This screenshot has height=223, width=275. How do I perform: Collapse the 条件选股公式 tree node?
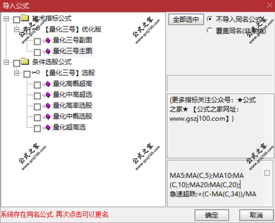click(x=6, y=62)
